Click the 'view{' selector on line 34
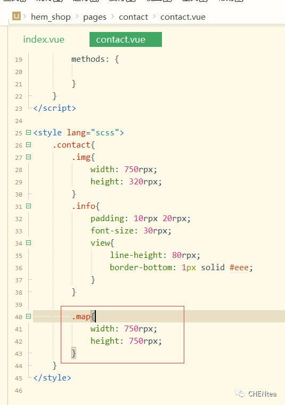 tap(102, 243)
